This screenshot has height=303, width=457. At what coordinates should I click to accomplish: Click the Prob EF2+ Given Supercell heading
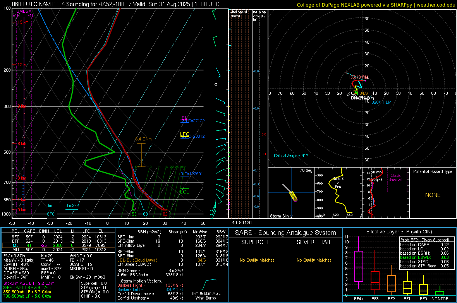(424, 240)
